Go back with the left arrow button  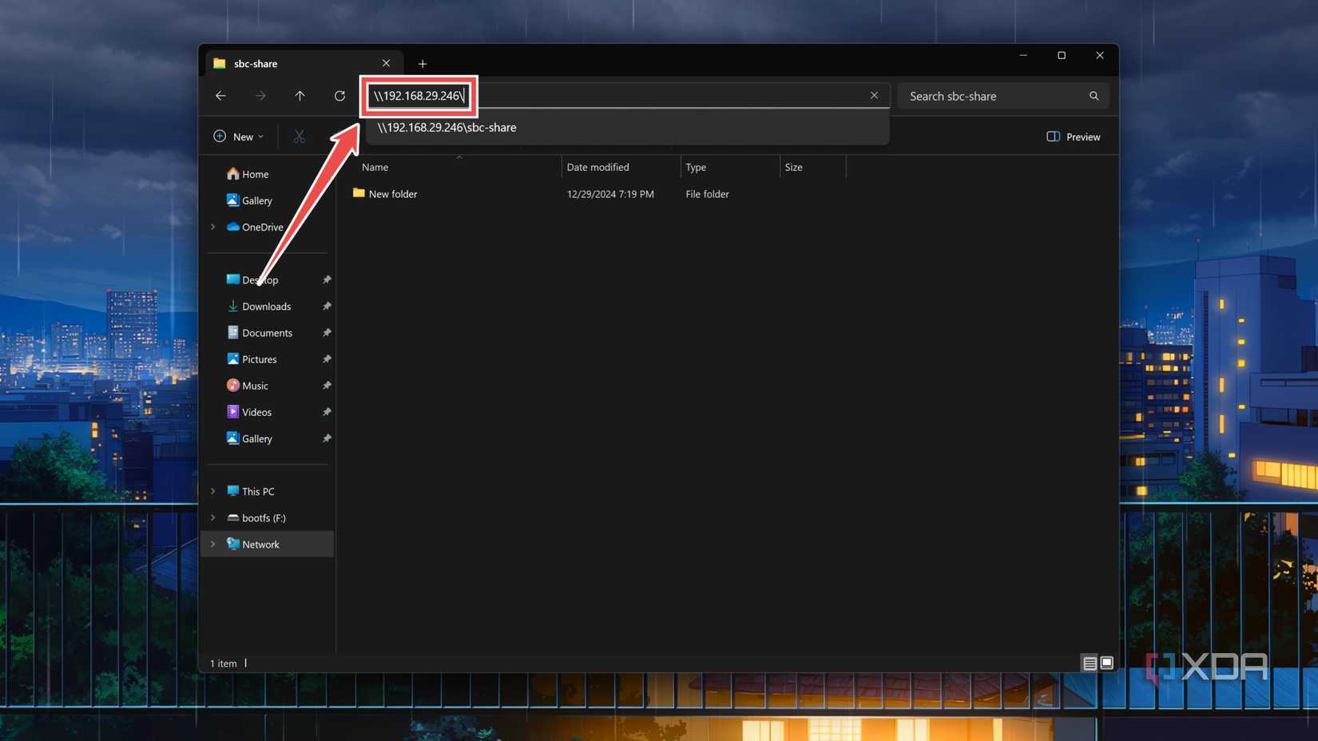coord(220,96)
